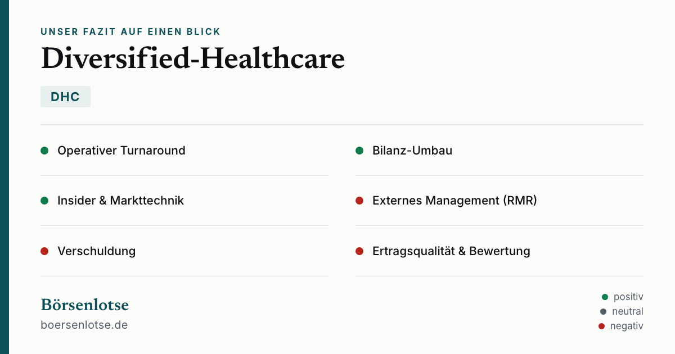Click the green dot beside Bilanz-Umbau

click(359, 151)
